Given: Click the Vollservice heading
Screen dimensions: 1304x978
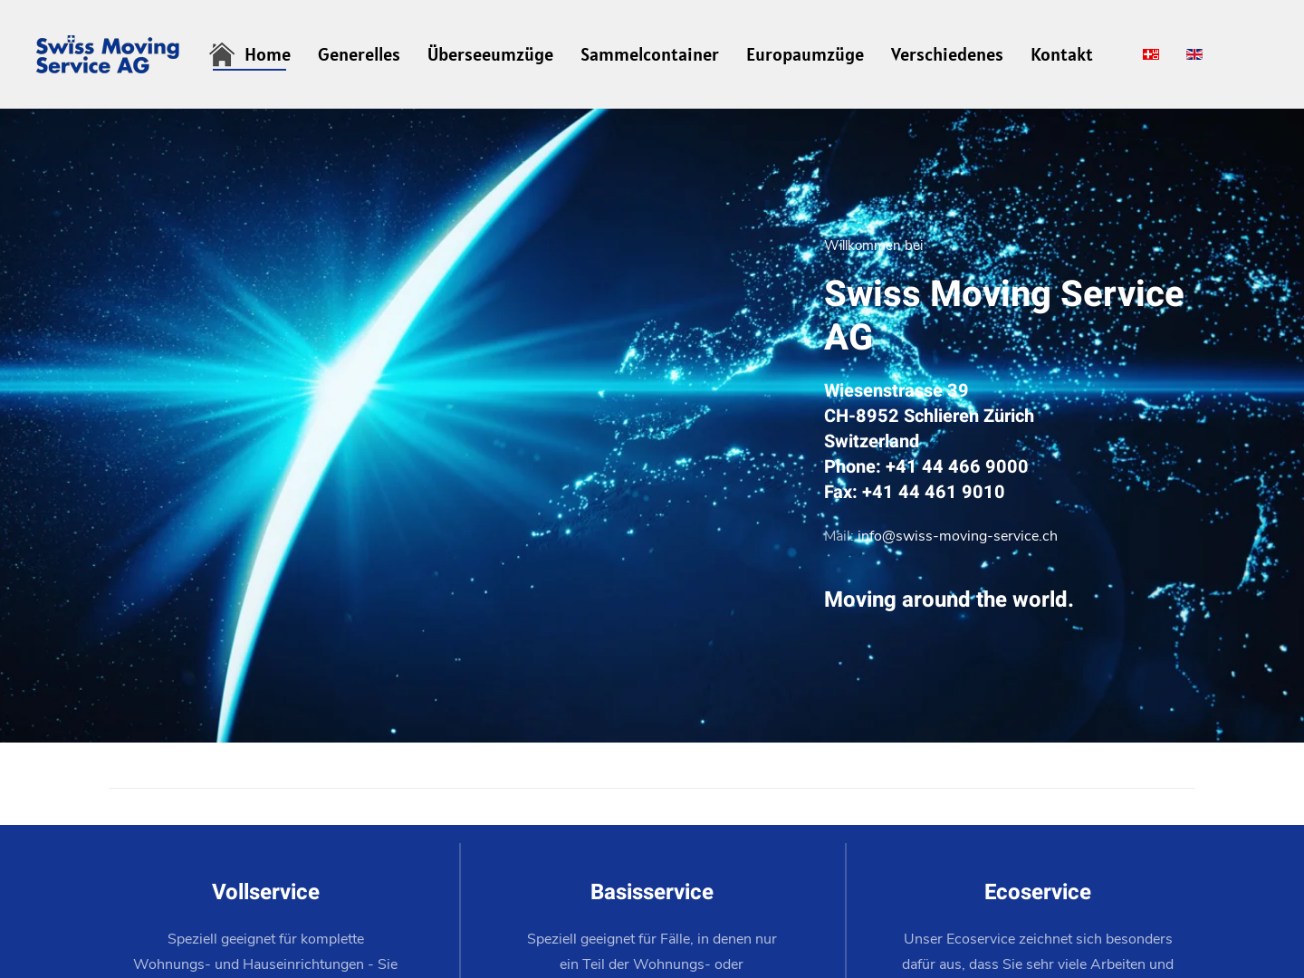Looking at the screenshot, I should click(265, 892).
